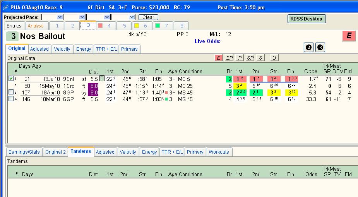Click the Live Odds label
Screen dimensions: 358x197
point(207,41)
